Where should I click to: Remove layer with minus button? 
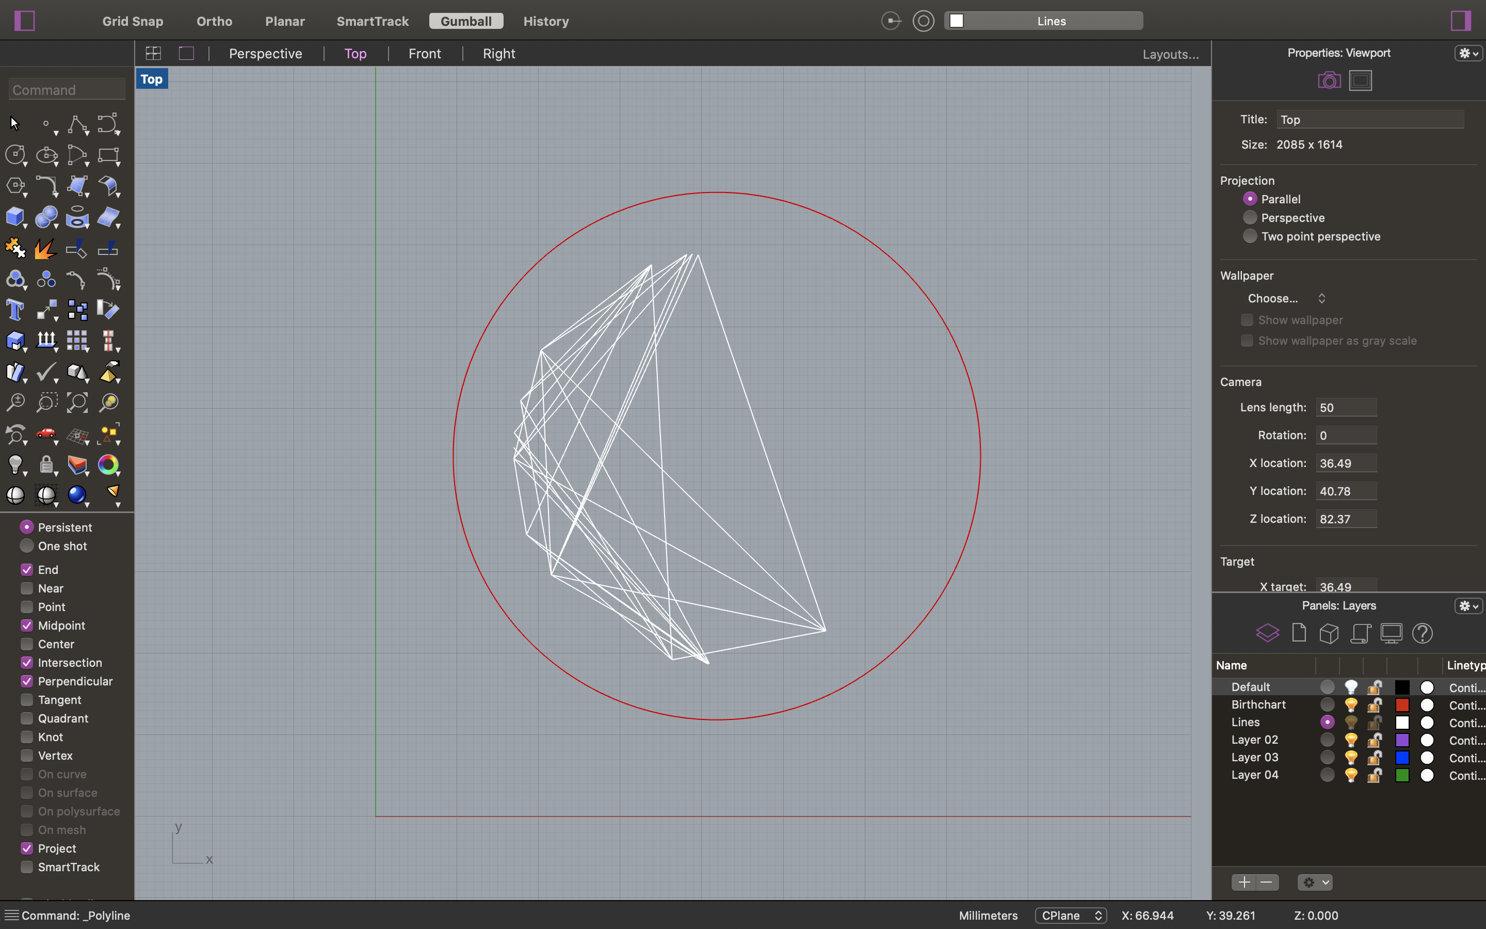tap(1267, 883)
